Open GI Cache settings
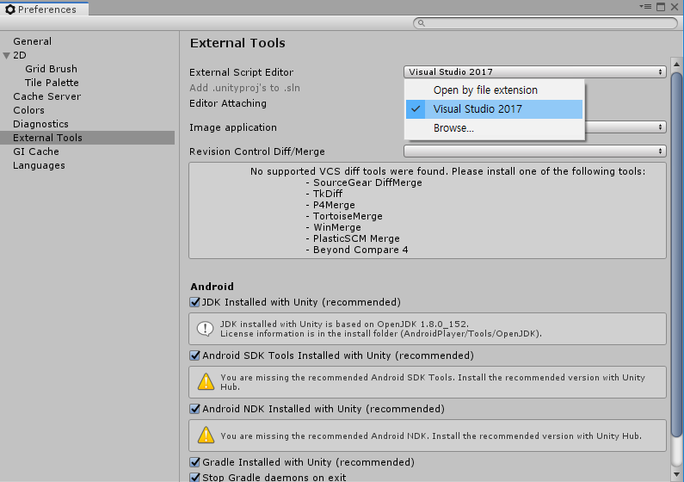 (x=36, y=151)
